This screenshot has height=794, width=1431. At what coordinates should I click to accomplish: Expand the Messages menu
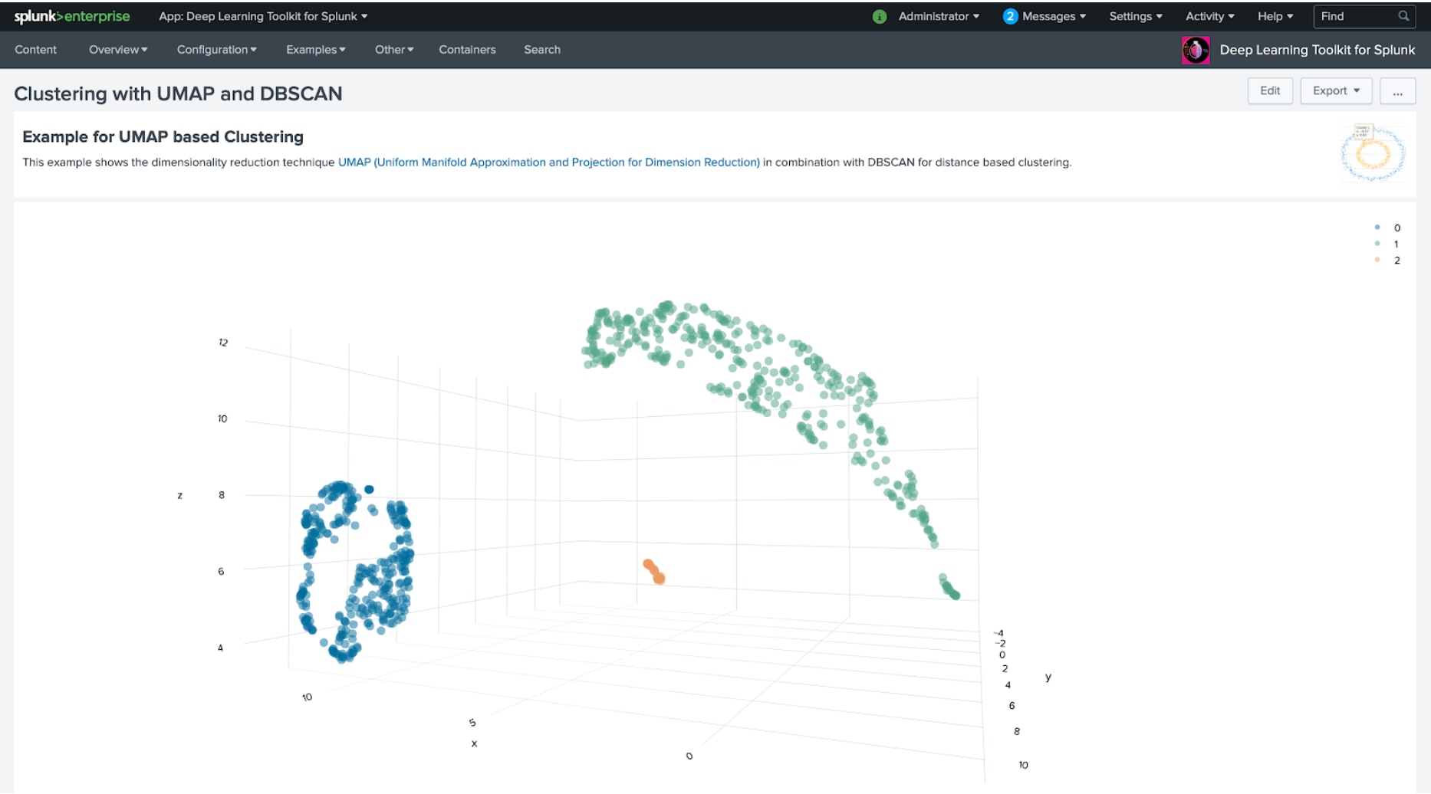1054,16
